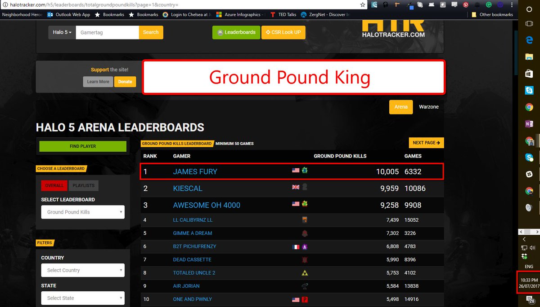This screenshot has height=307, width=540.
Task: Bookmark this page with the star icon
Action: (363, 4)
